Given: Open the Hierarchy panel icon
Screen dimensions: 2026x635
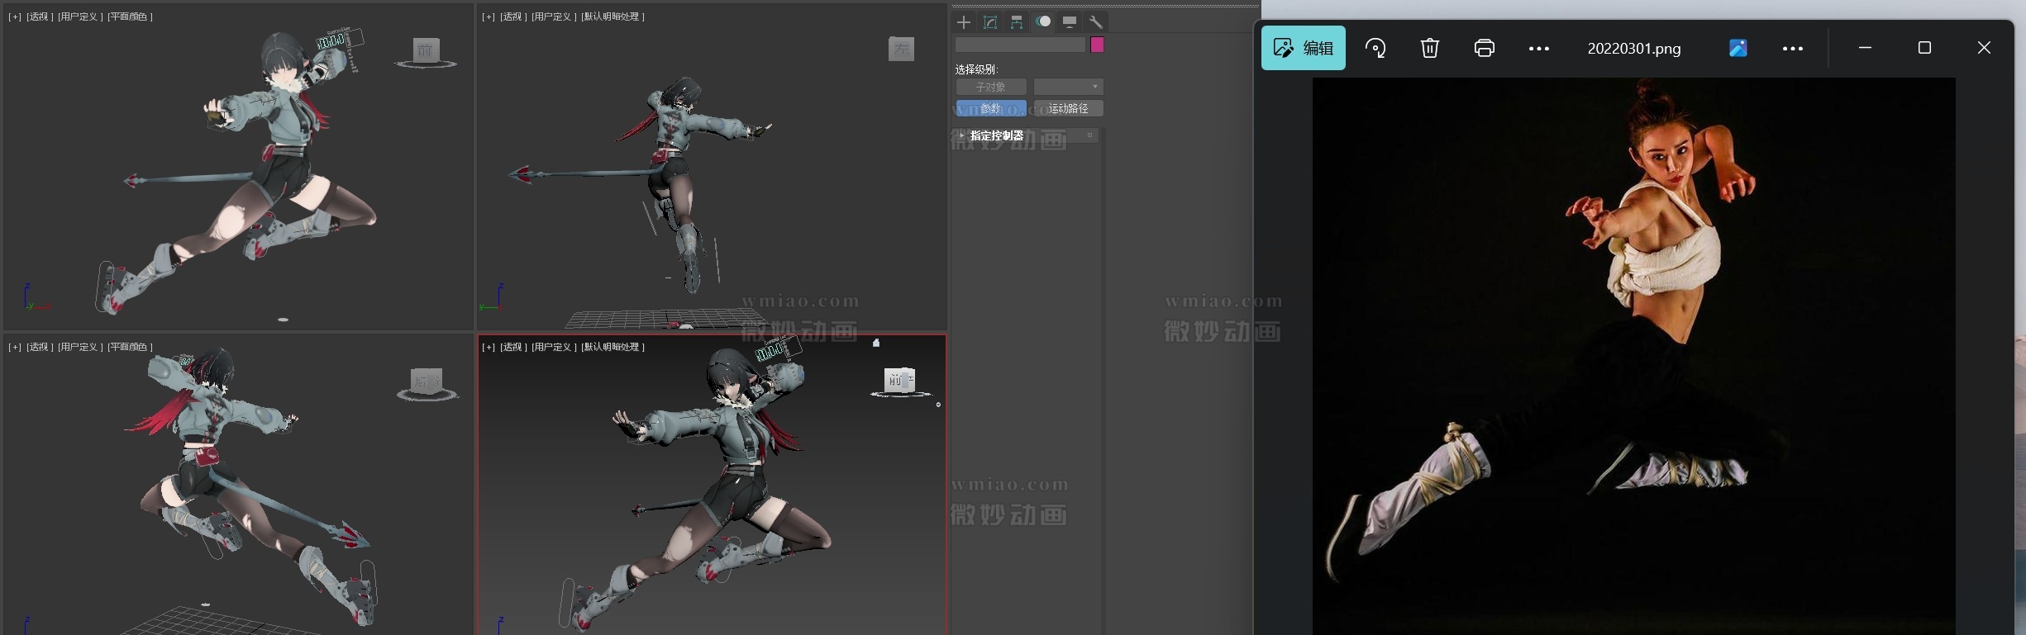Looking at the screenshot, I should tap(1017, 22).
